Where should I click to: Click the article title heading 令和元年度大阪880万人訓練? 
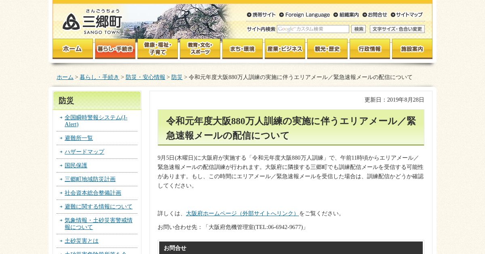point(291,128)
